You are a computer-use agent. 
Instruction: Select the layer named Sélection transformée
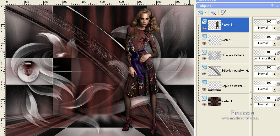[x=235, y=71]
